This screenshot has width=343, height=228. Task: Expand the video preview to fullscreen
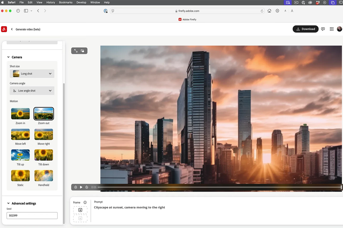(x=76, y=51)
